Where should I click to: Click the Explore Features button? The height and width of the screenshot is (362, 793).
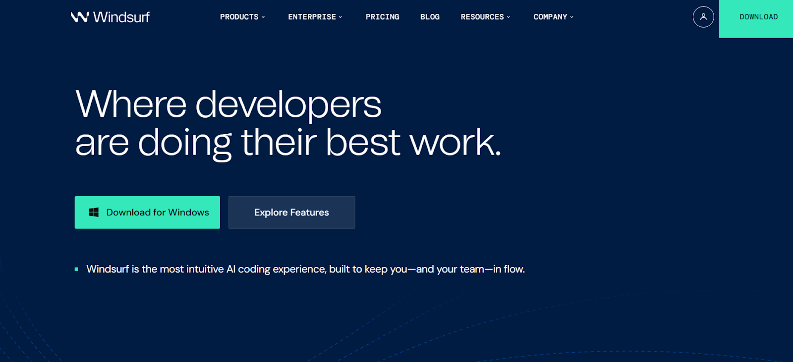tap(291, 212)
